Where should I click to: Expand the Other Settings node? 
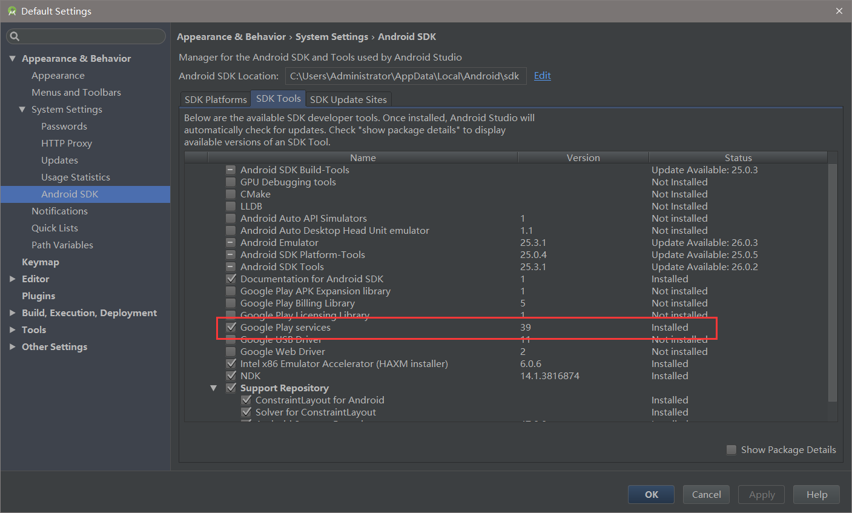(13, 347)
